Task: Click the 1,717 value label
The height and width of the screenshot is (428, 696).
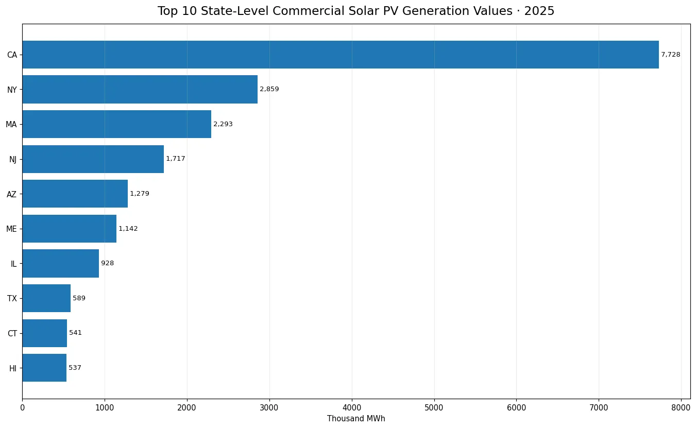Action: 176,159
